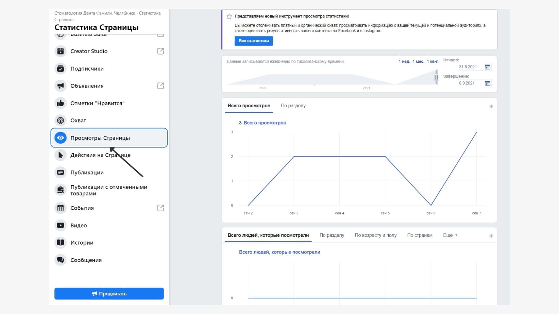This screenshot has width=559, height=314.
Task: Click info icon on Всего просмотров chart
Action: point(491,106)
